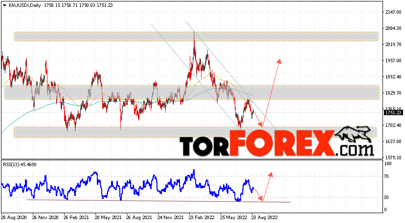Screen dimensions: 405x223
Task: Click the RSI scale value 70
Action: pyautogui.click(x=386, y=176)
